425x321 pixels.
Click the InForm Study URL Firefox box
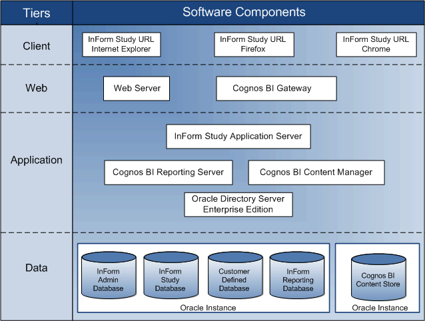(x=254, y=45)
